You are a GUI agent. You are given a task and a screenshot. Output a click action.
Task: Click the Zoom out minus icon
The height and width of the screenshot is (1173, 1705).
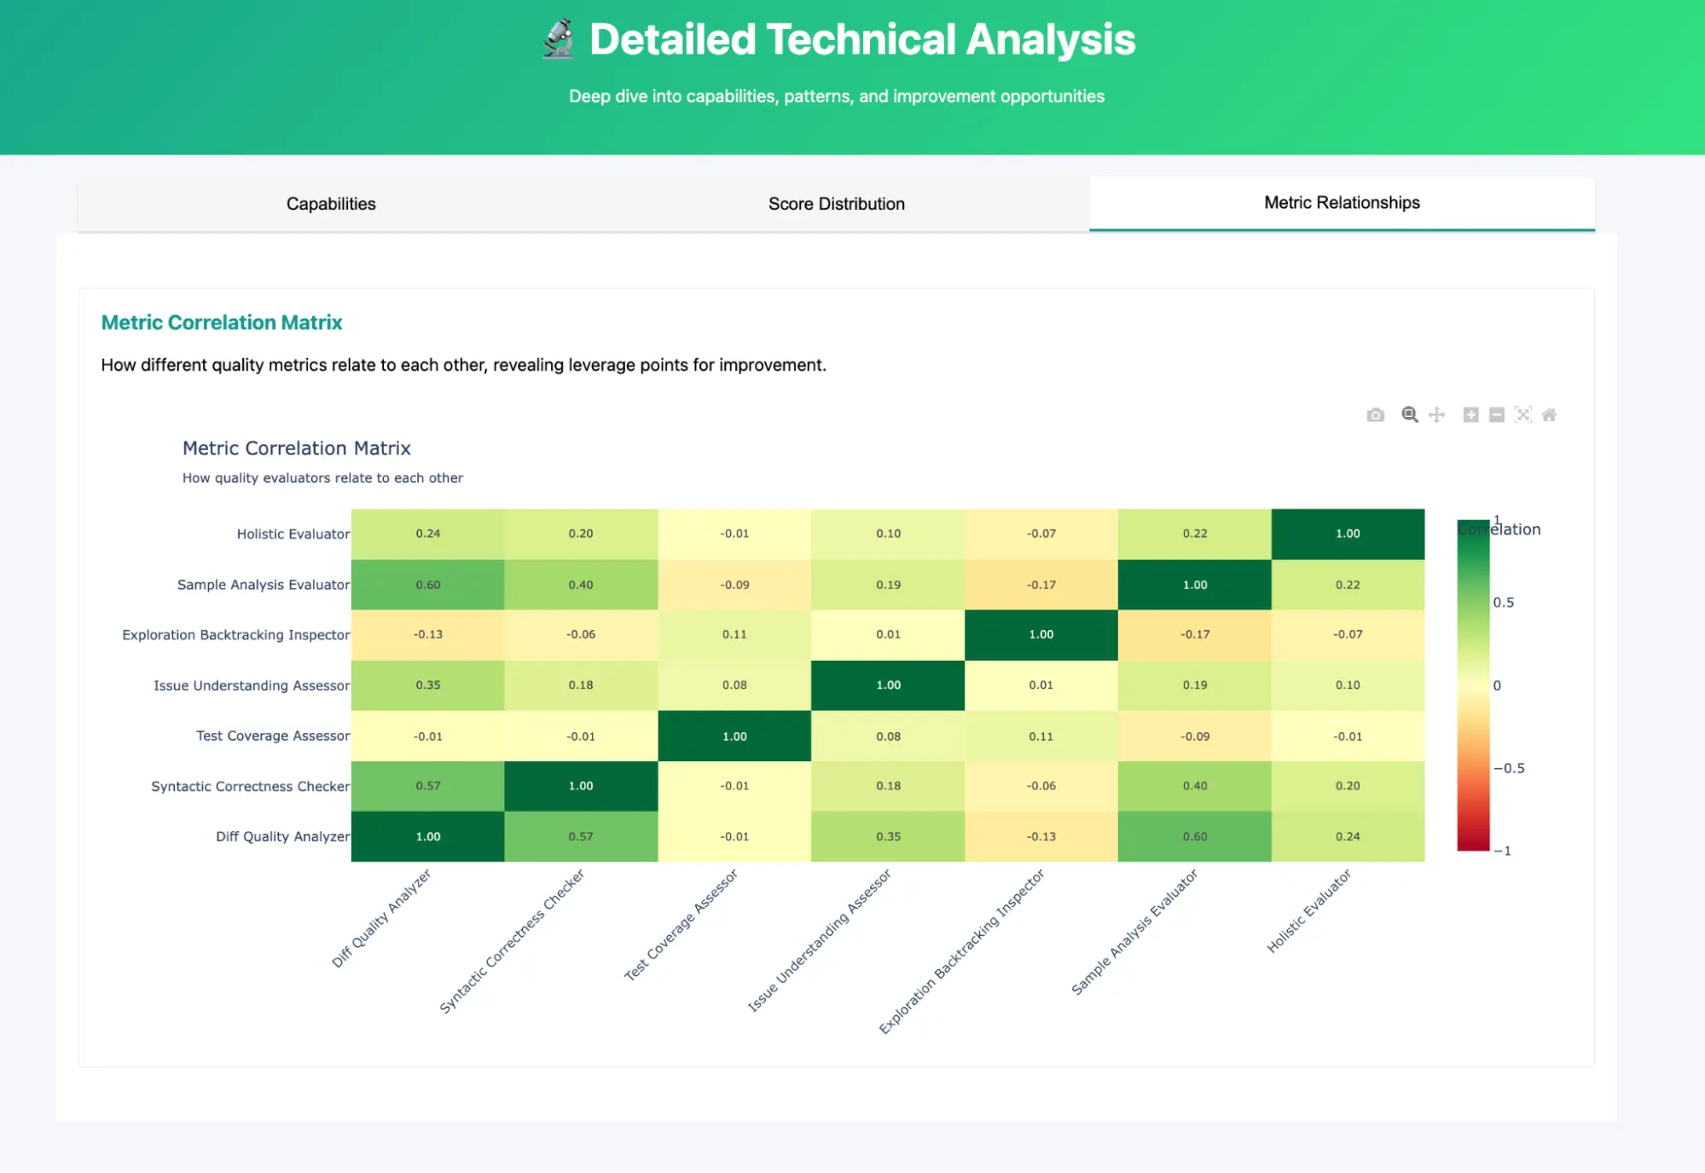click(1497, 415)
